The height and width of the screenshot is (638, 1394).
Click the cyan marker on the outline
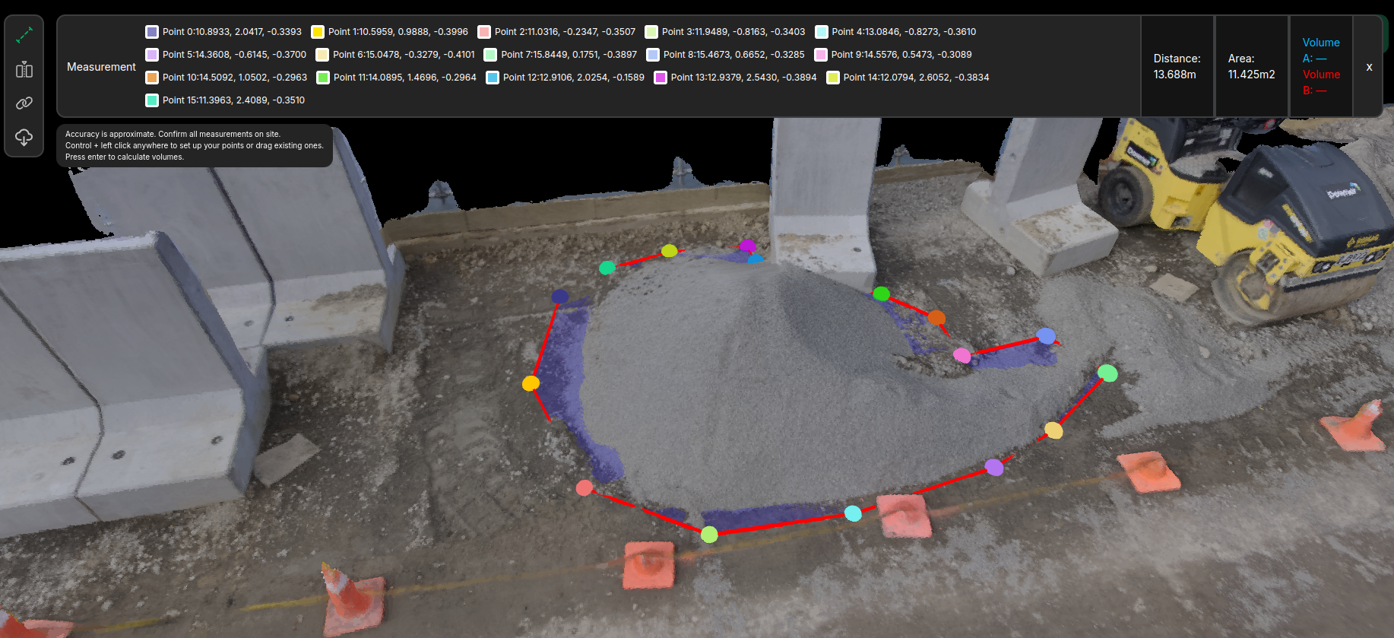853,513
